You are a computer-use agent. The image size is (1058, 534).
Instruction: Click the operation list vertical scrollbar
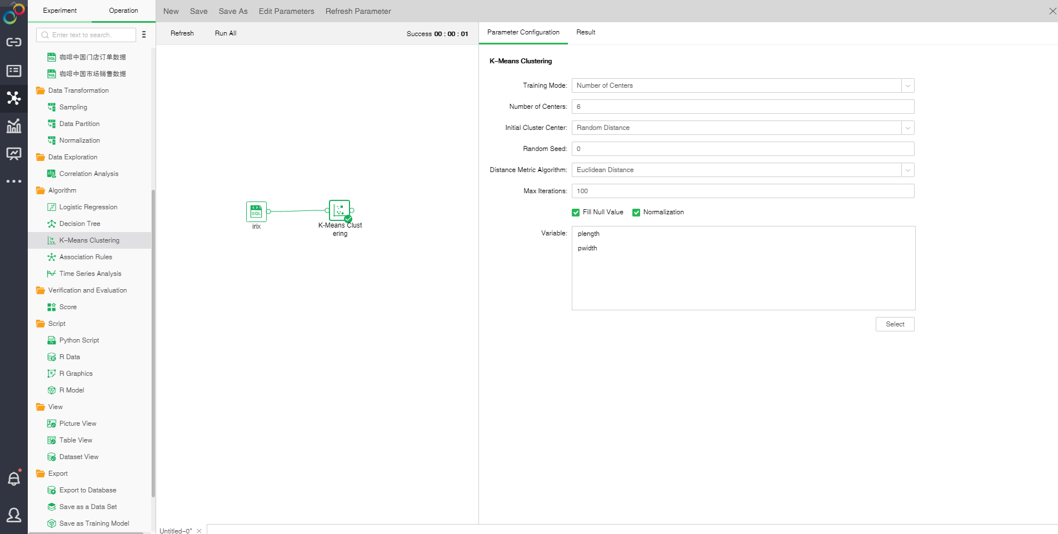point(153,344)
